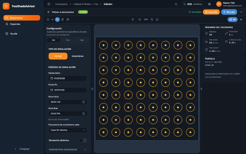Switch to the Parc tab
This screenshot has height=154, width=246.
[68, 40]
